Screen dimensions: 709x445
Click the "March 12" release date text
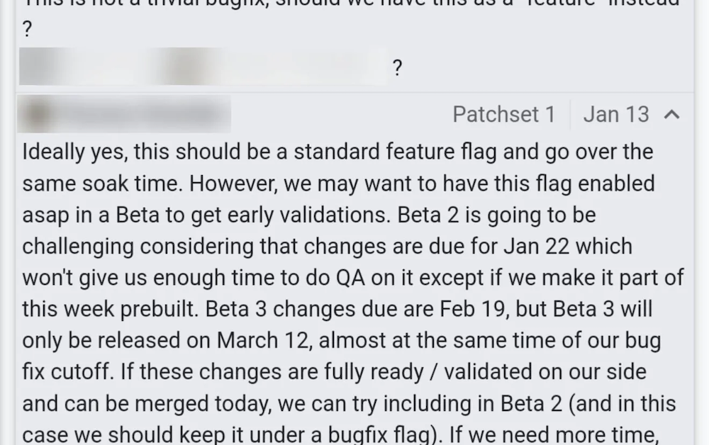pyautogui.click(x=262, y=340)
